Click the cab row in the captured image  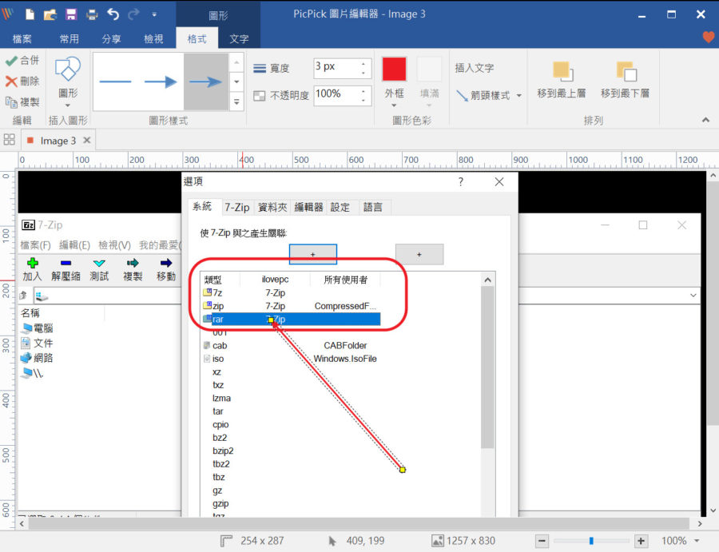pyautogui.click(x=292, y=345)
